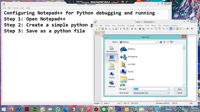Click the red Record Macro icon
Image resolution: width=200 pixels, height=112 pixels.
click(192, 29)
